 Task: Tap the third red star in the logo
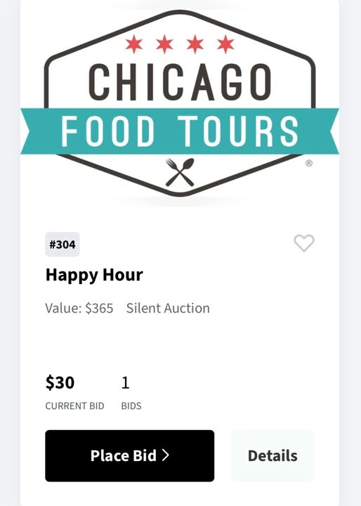(195, 44)
